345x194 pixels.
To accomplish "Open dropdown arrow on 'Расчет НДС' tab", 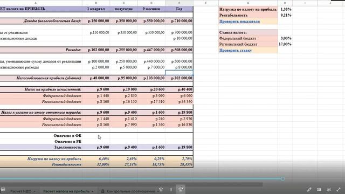I will [x=34, y=191].
